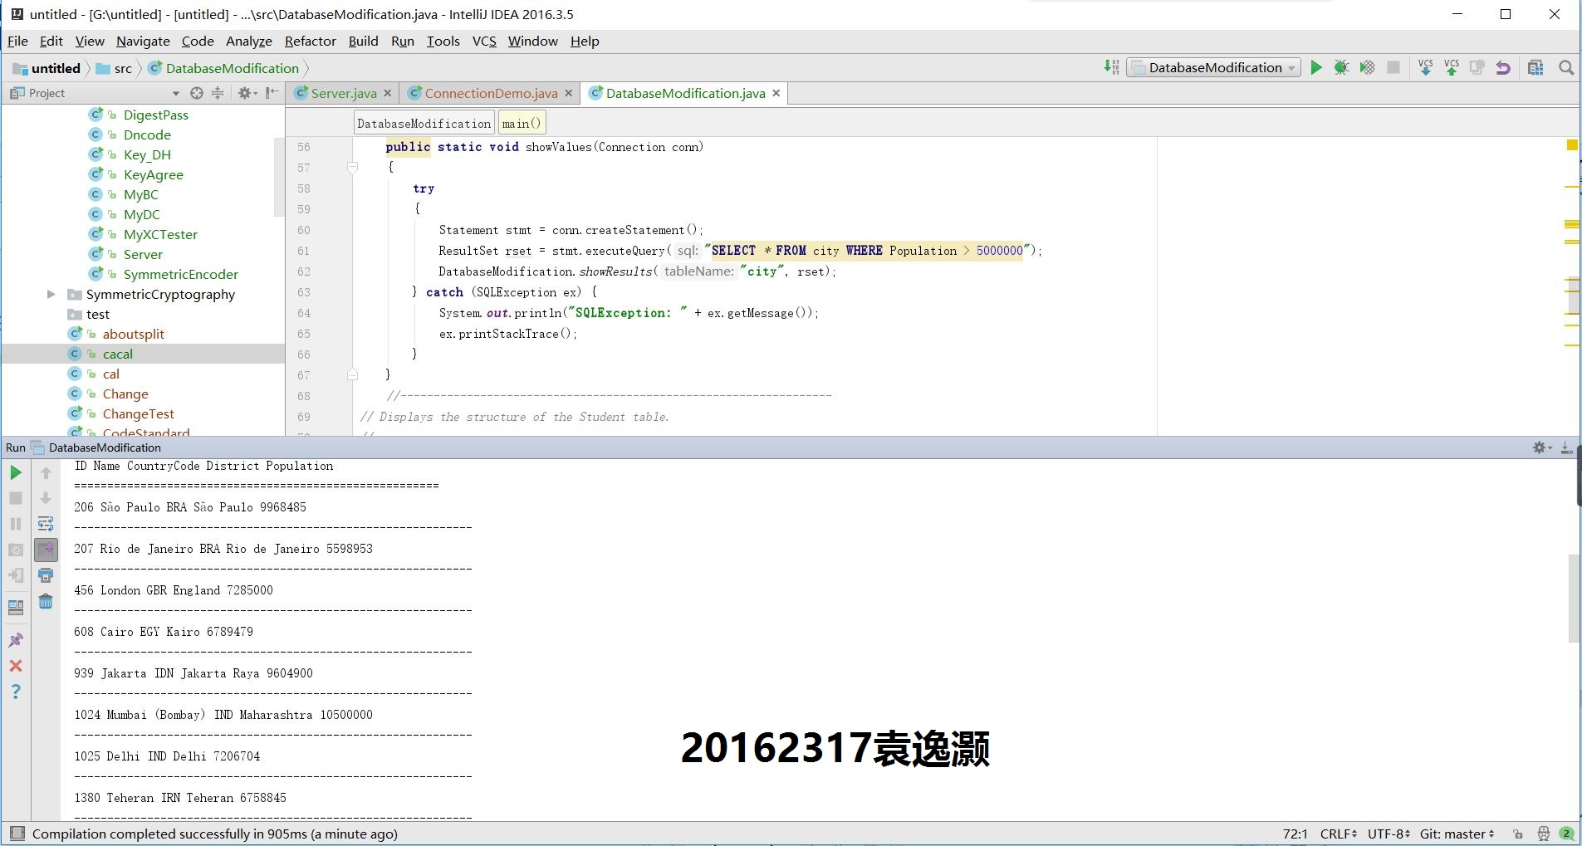Toggle soft-wrap in the Run console
This screenshot has width=1582, height=846.
pyautogui.click(x=46, y=523)
